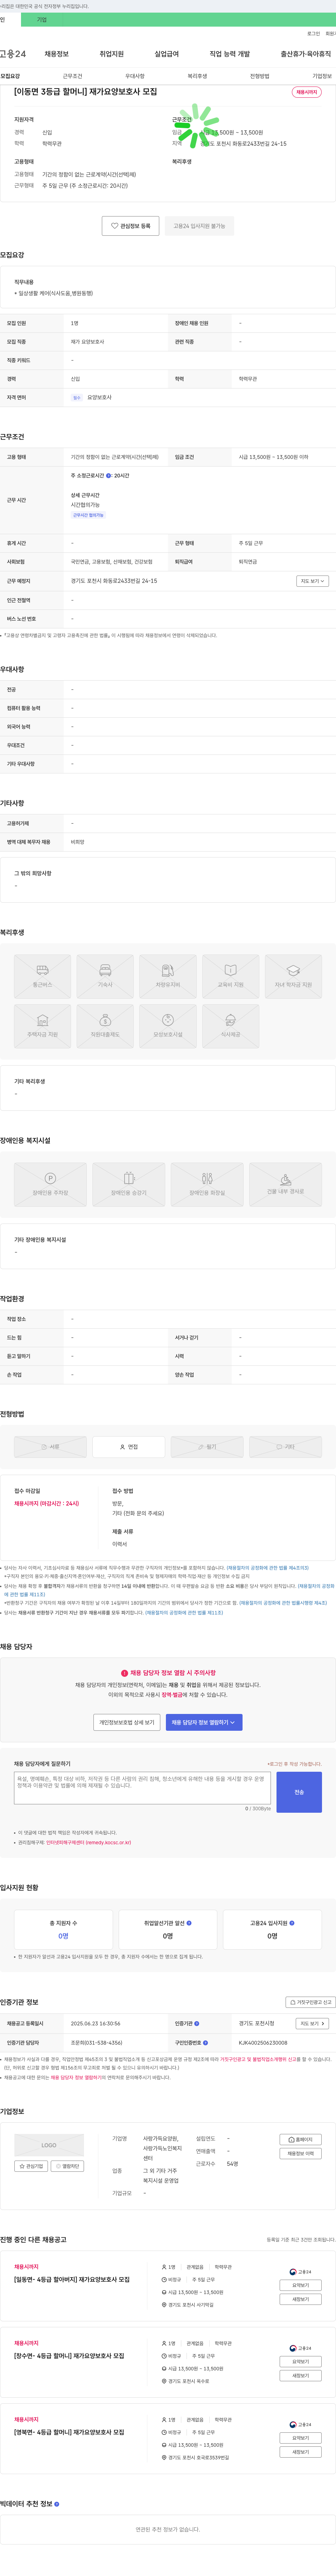Open the 실업급여 menu
Viewport: 336px width, 2576px height.
[167, 54]
